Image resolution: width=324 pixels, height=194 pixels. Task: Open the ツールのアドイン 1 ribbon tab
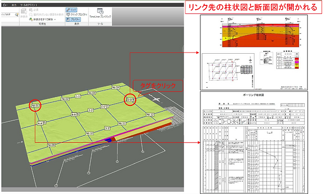(28, 5)
